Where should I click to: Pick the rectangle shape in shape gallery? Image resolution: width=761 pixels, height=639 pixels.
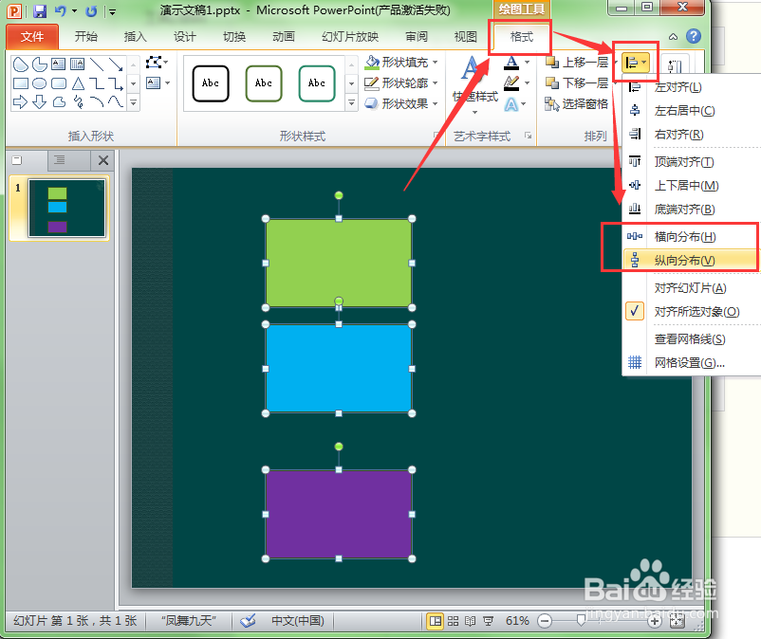click(20, 83)
